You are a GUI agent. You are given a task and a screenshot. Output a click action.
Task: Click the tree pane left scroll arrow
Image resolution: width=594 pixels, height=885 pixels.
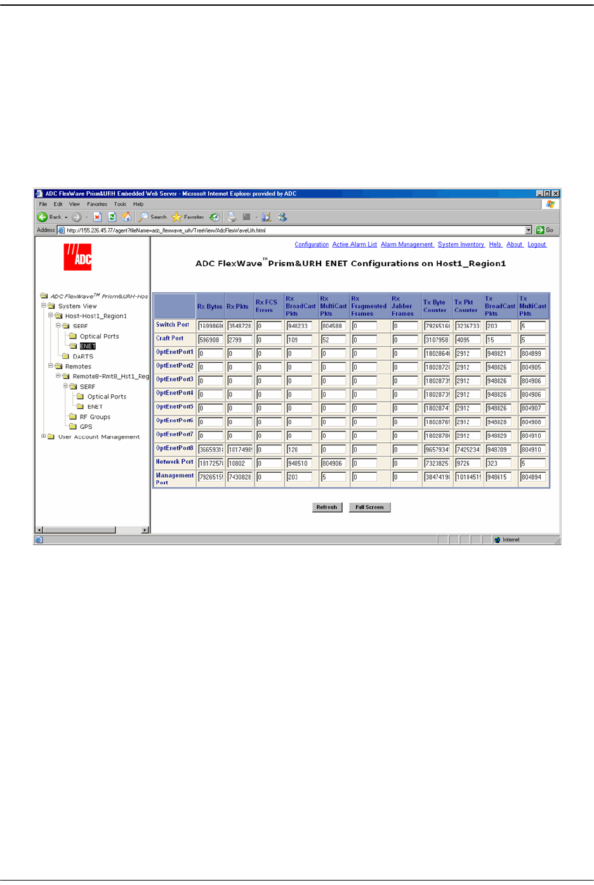39,530
